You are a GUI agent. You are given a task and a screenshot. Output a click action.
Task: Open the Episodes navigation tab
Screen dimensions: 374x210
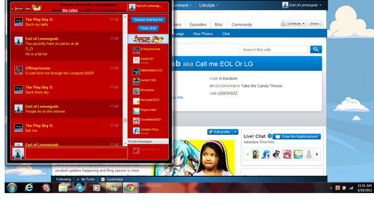(198, 24)
